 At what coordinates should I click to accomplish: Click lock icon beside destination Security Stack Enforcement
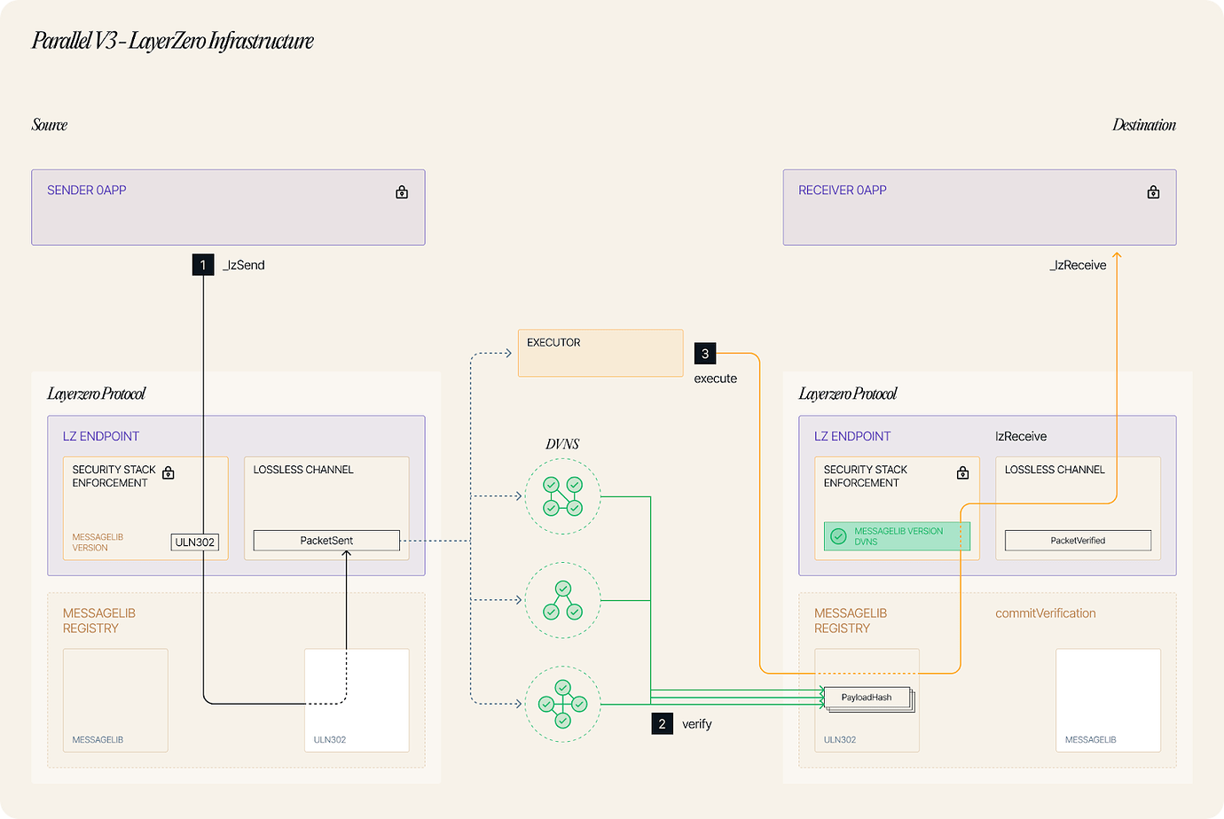tap(962, 473)
